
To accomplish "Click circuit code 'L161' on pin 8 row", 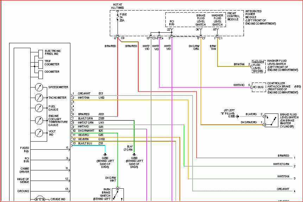I will 101,123.
